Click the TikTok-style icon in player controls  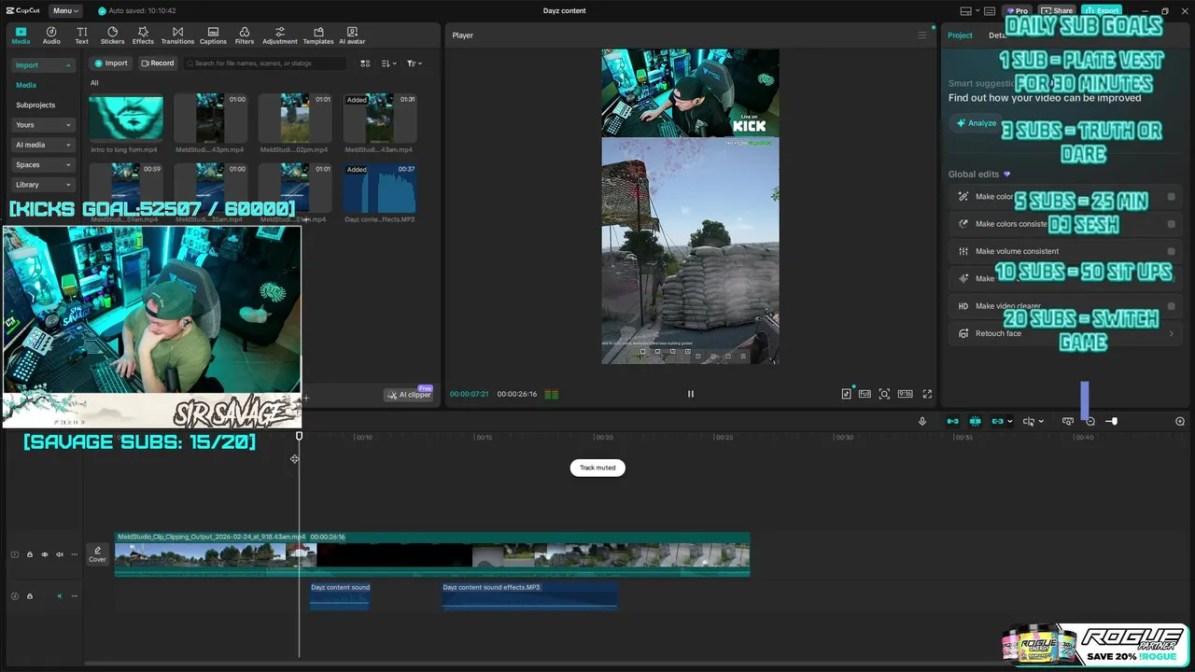[x=847, y=394]
